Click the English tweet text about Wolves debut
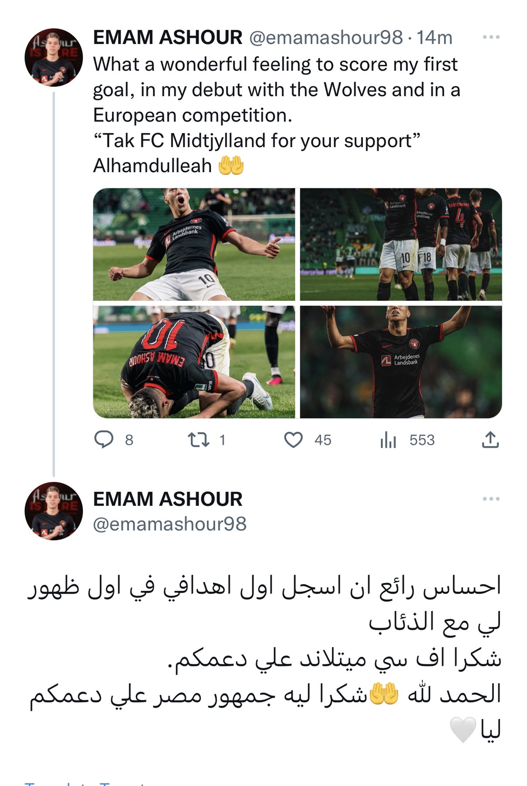 click(277, 115)
